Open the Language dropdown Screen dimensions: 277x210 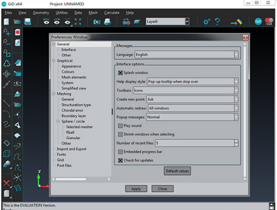pyautogui.click(x=187, y=55)
